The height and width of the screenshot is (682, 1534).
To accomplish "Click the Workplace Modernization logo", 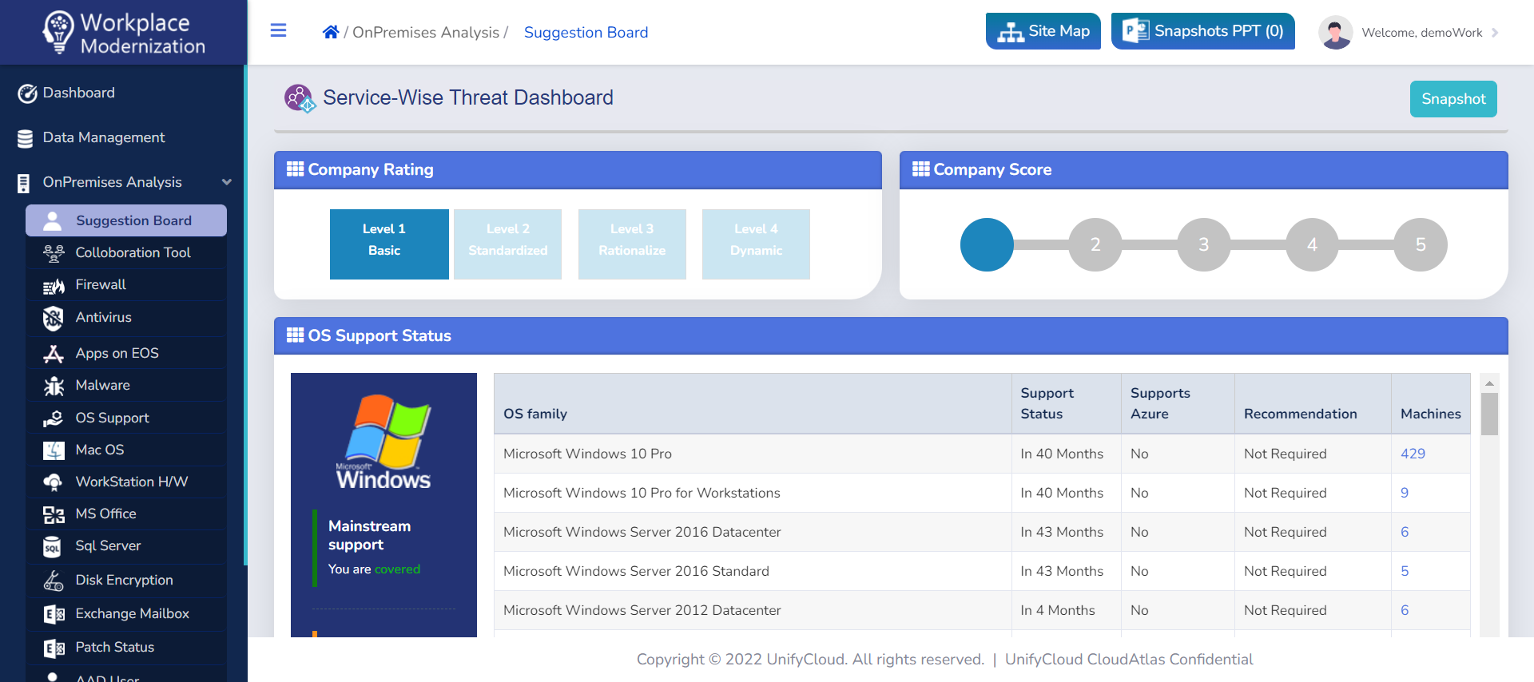I will (124, 33).
